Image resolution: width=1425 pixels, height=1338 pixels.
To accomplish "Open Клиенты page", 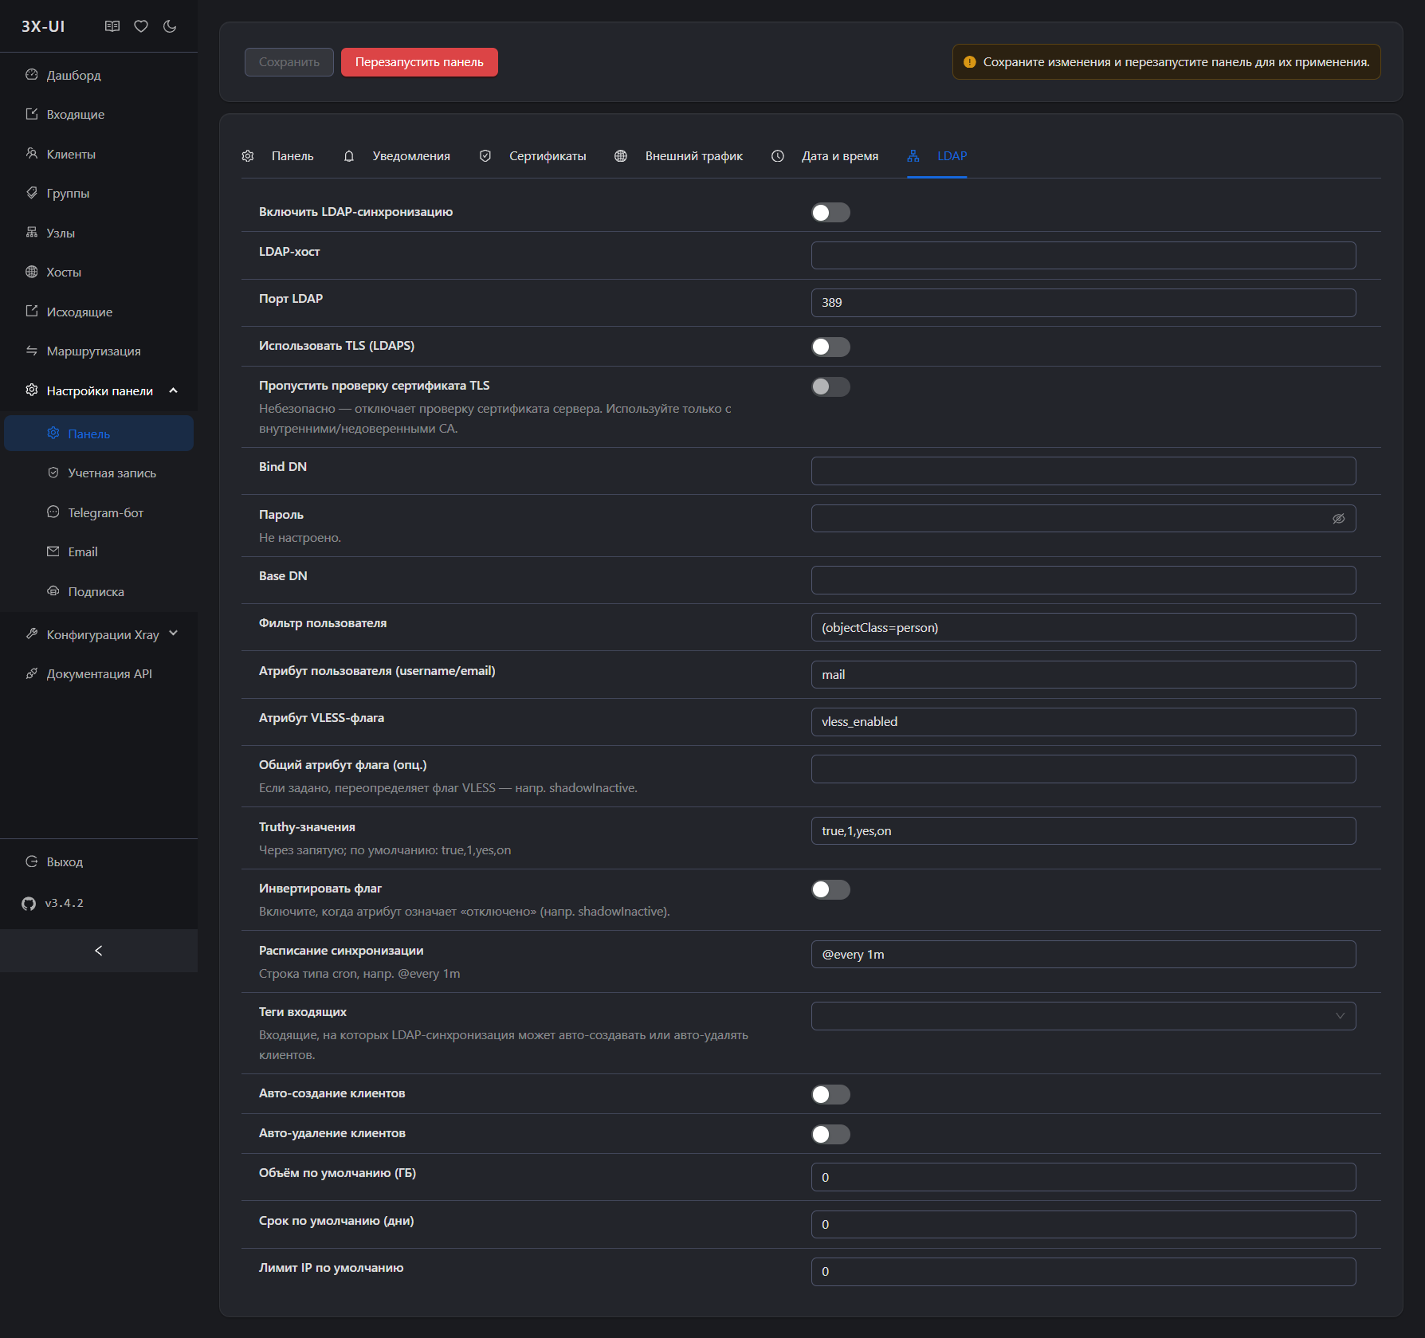I will pos(99,154).
